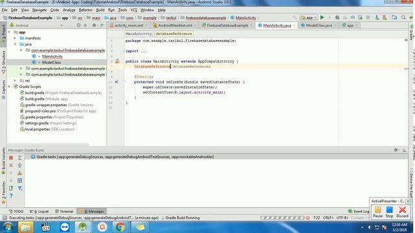Screen dimensions: 415x233
Task: Switch to the AndroidManifest.xml tab
Action: 174,25
